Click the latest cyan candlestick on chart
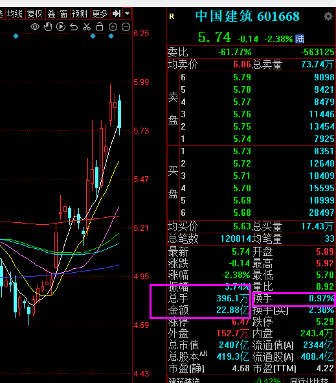The width and height of the screenshot is (336, 383). click(x=119, y=114)
